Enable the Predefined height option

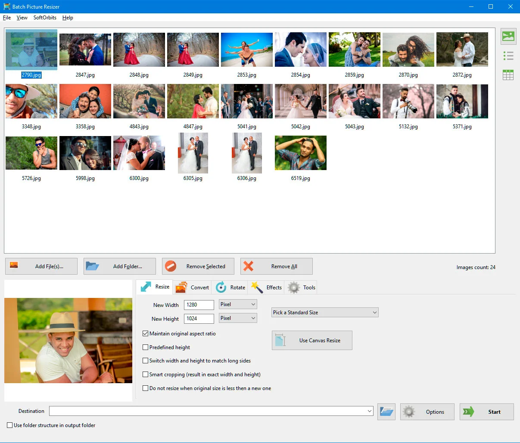[x=146, y=347]
